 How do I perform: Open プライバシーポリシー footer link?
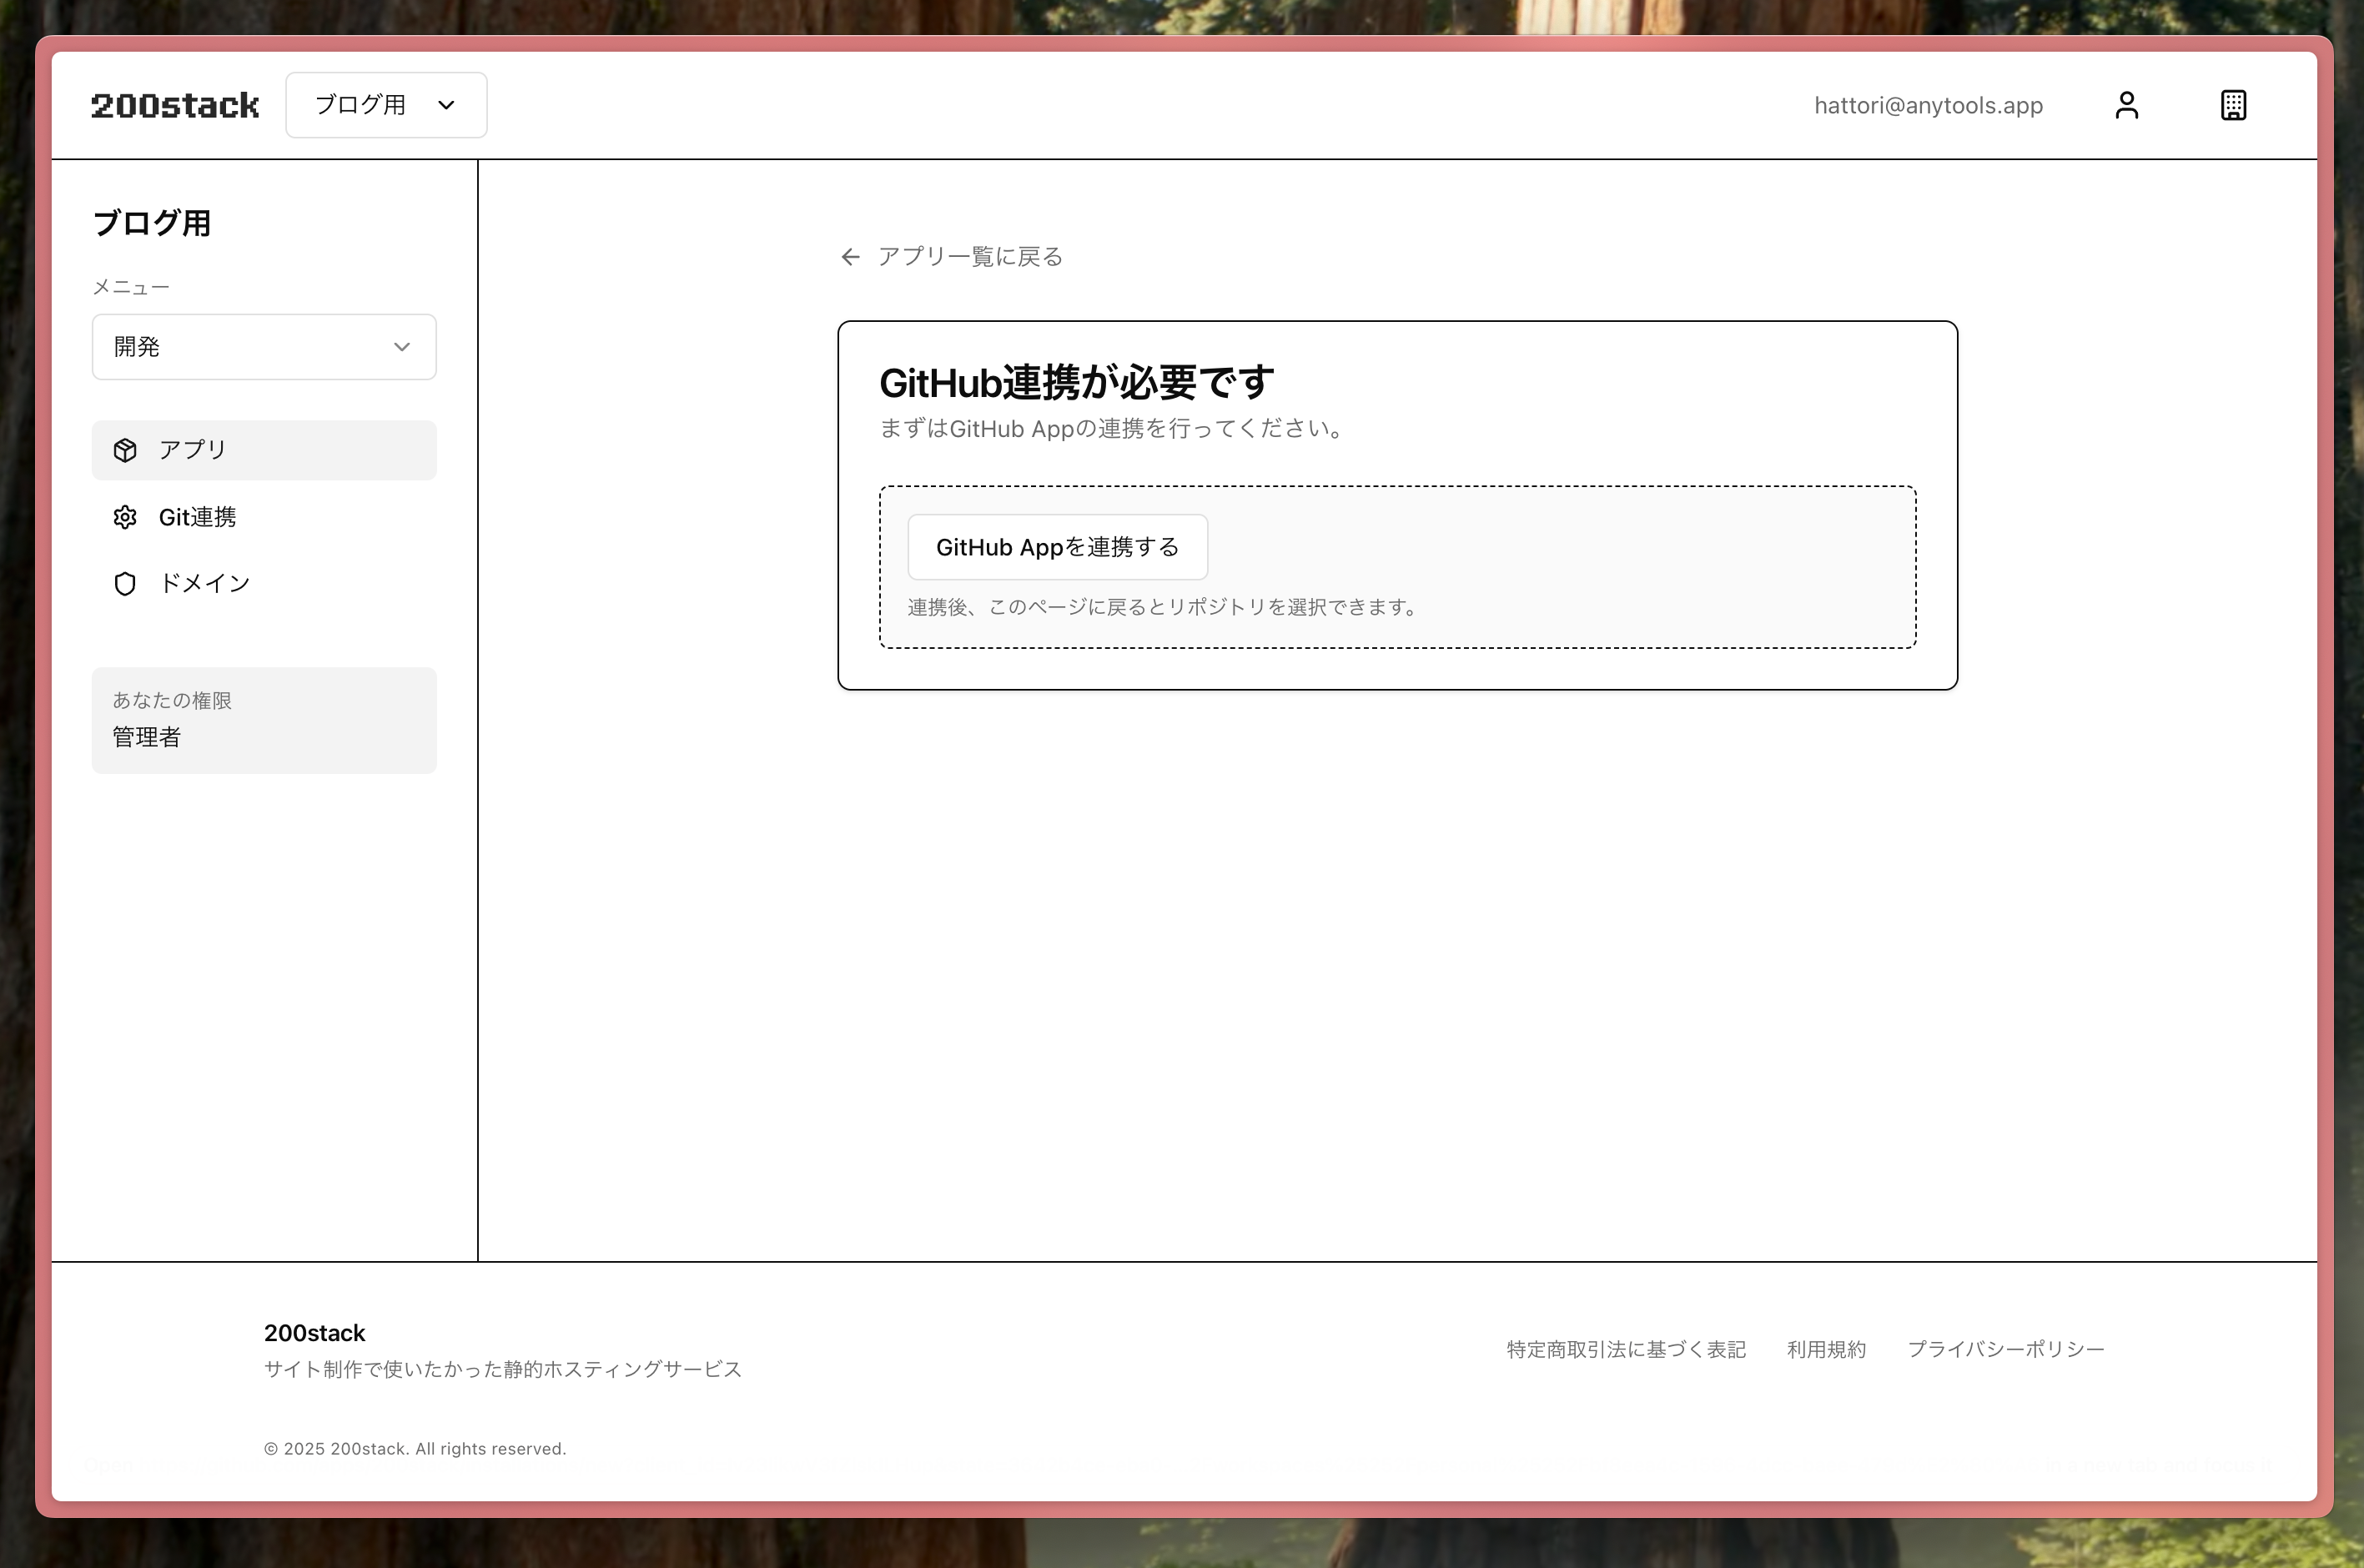click(2005, 1349)
